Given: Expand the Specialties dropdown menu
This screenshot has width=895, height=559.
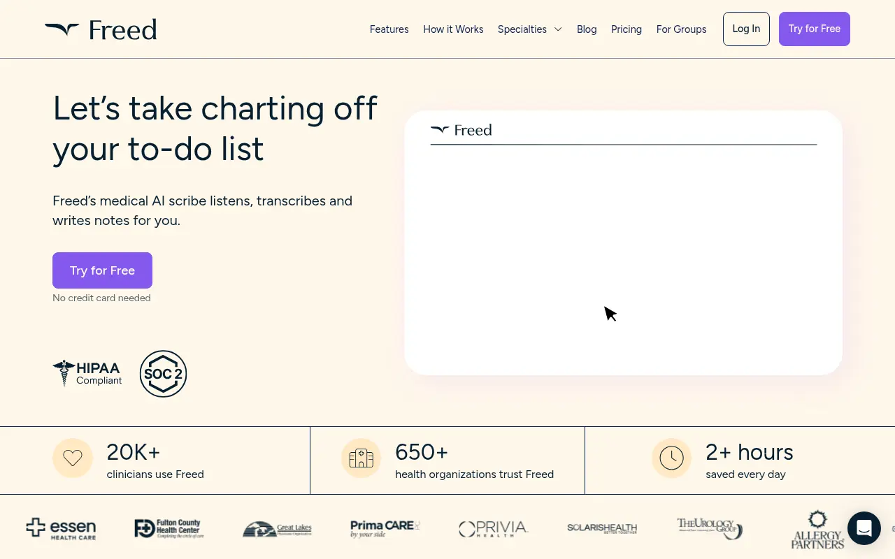Looking at the screenshot, I should click(x=522, y=29).
